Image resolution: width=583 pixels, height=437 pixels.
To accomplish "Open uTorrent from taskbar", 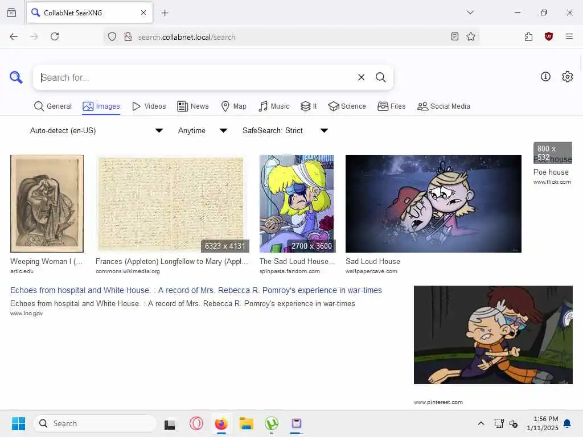I will 272,423.
